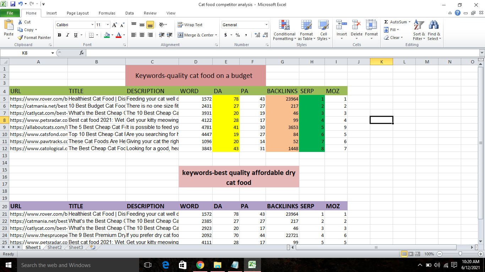
Task: Open the Number Format dropdown showing General
Action: 245,25
